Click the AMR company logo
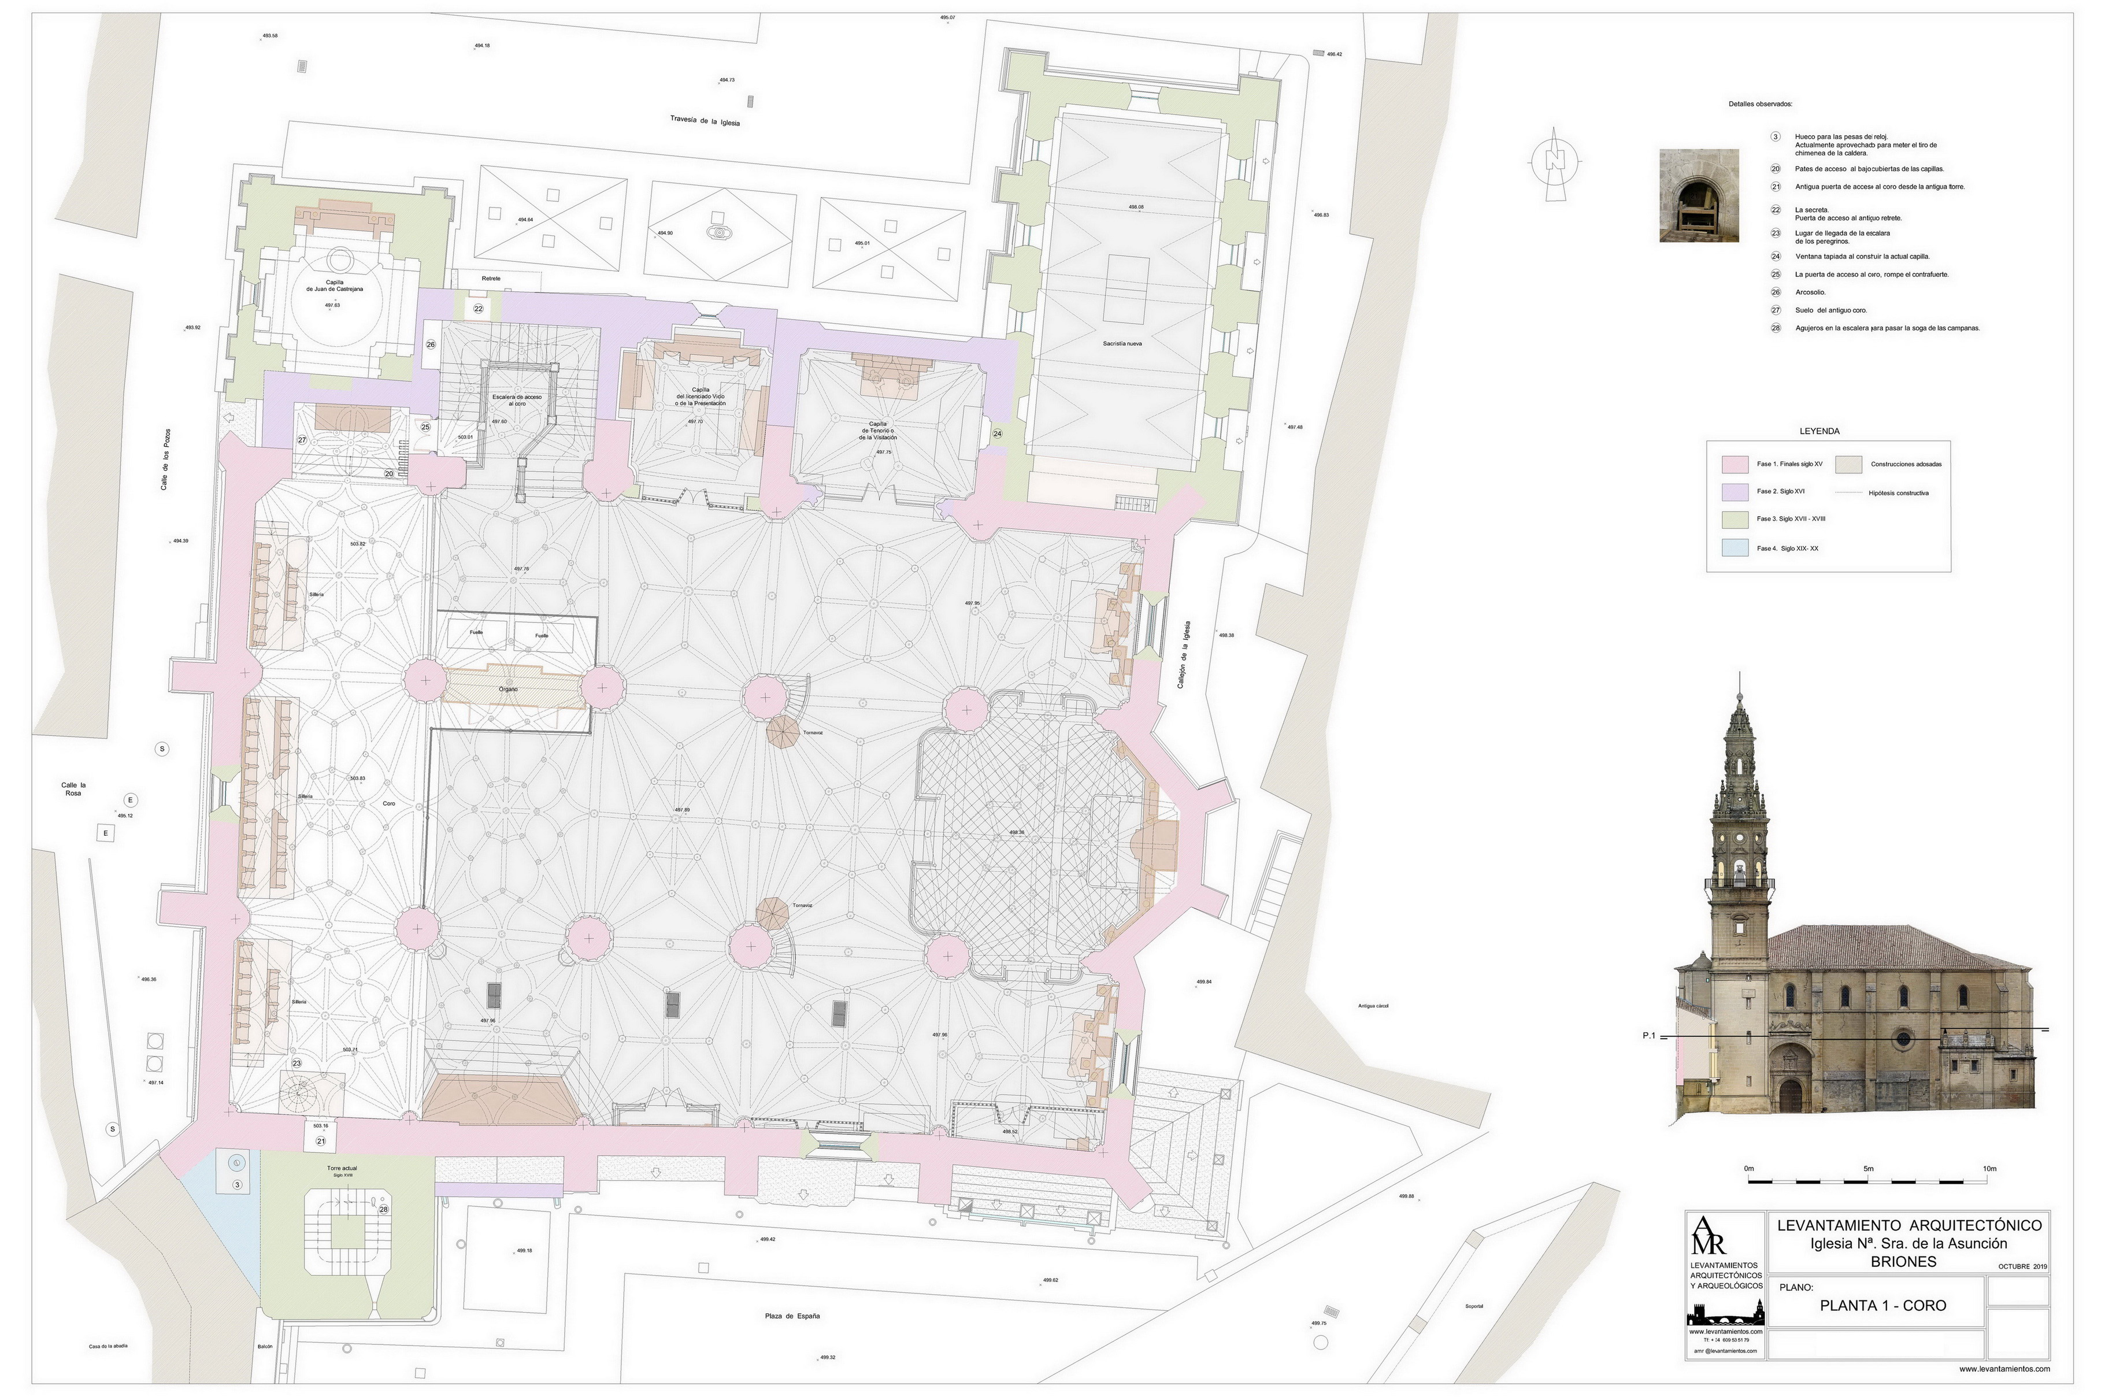Viewport: 2105px width, 1397px height. pos(1708,1236)
